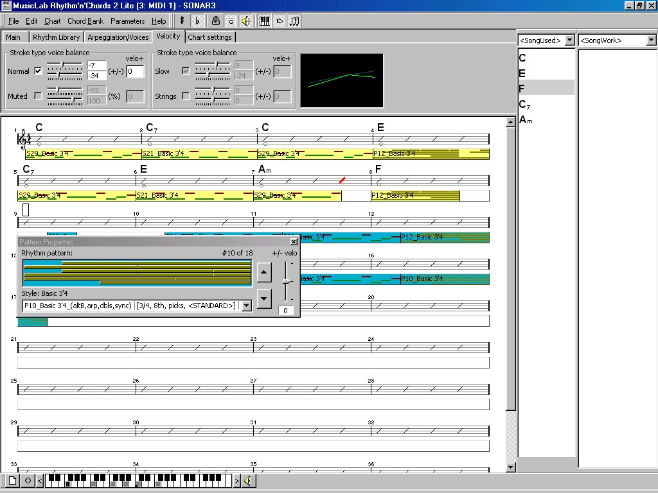Image resolution: width=658 pixels, height=493 pixels.
Task: Open the Help menu
Action: click(159, 21)
